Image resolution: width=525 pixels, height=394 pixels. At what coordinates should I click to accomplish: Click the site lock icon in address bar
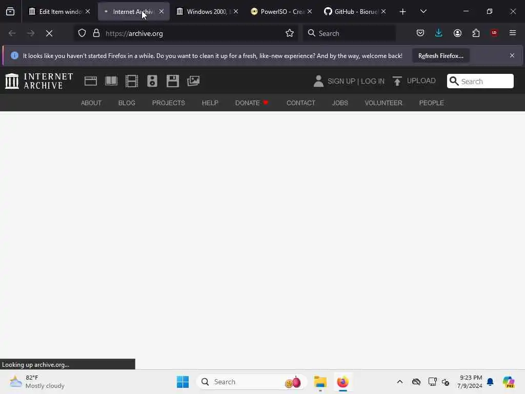coord(96,33)
